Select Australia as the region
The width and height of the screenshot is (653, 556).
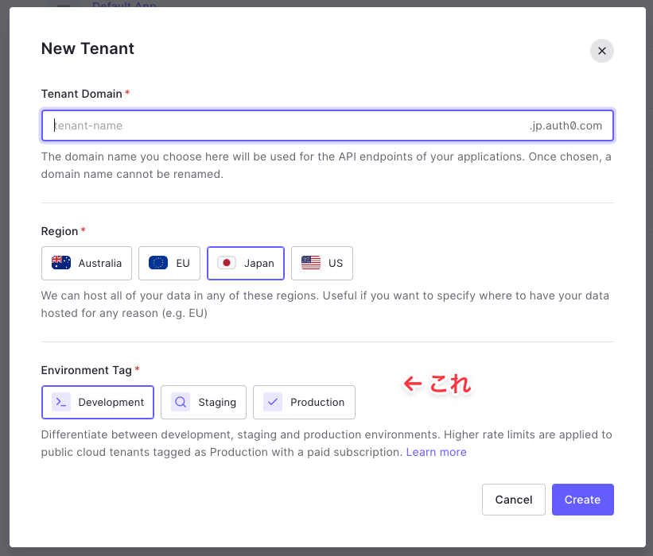(87, 263)
